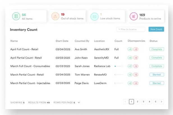Open the Filter by location dropdown
Image resolution: width=173 pixels, height=115 pixels.
pos(131,29)
